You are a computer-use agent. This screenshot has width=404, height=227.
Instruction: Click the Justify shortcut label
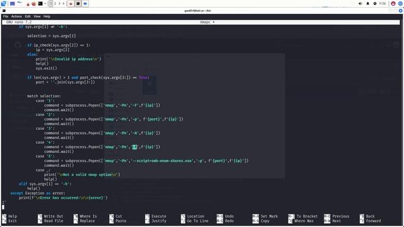coord(158,221)
